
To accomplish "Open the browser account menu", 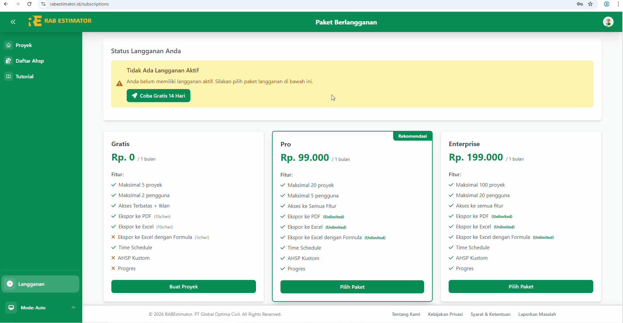I will [607, 4].
